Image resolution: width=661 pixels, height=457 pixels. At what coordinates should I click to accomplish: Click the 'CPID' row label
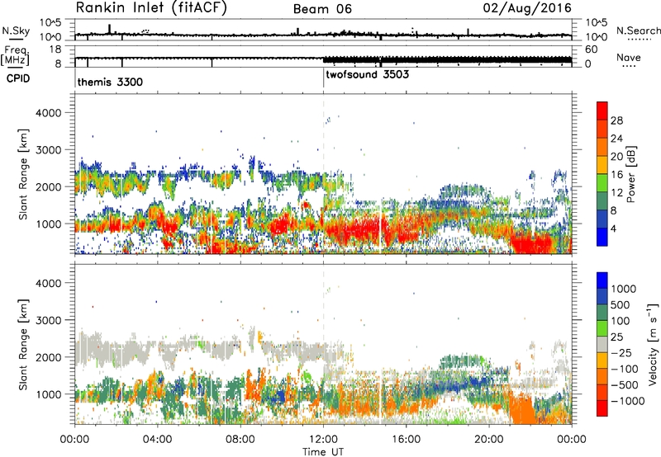[18, 78]
